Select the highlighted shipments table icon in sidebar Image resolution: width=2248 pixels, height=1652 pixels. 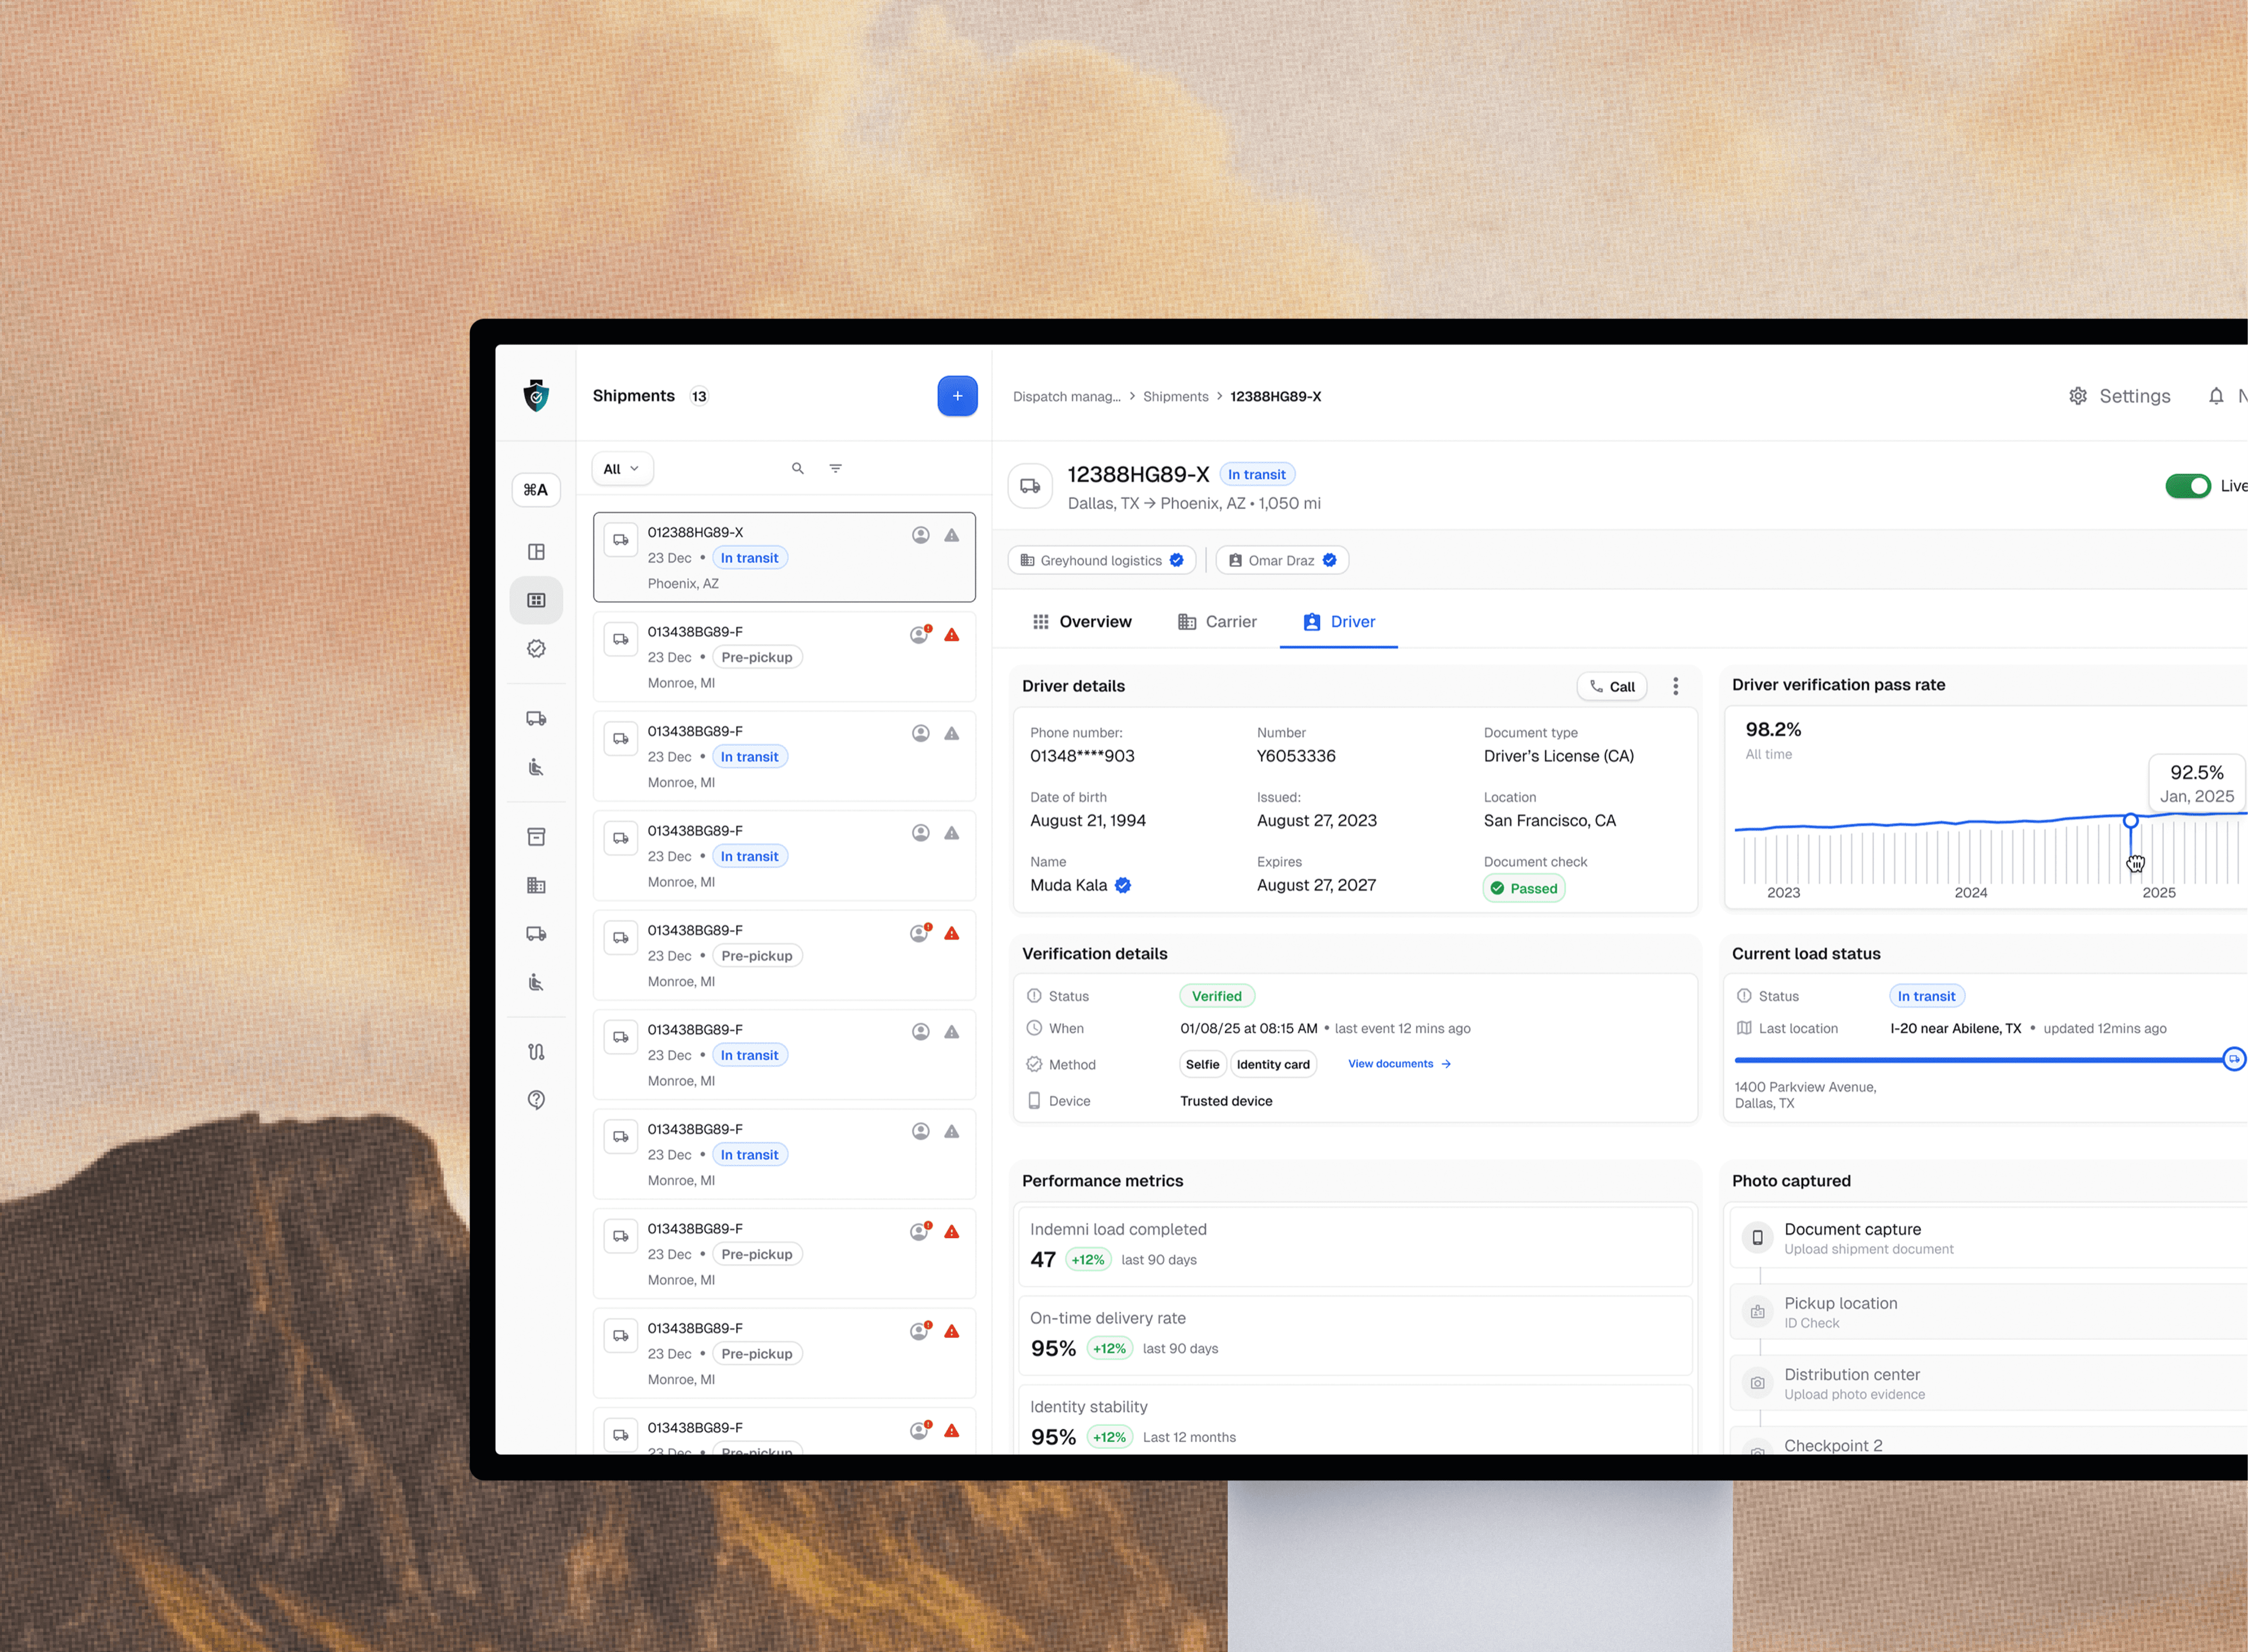[536, 600]
